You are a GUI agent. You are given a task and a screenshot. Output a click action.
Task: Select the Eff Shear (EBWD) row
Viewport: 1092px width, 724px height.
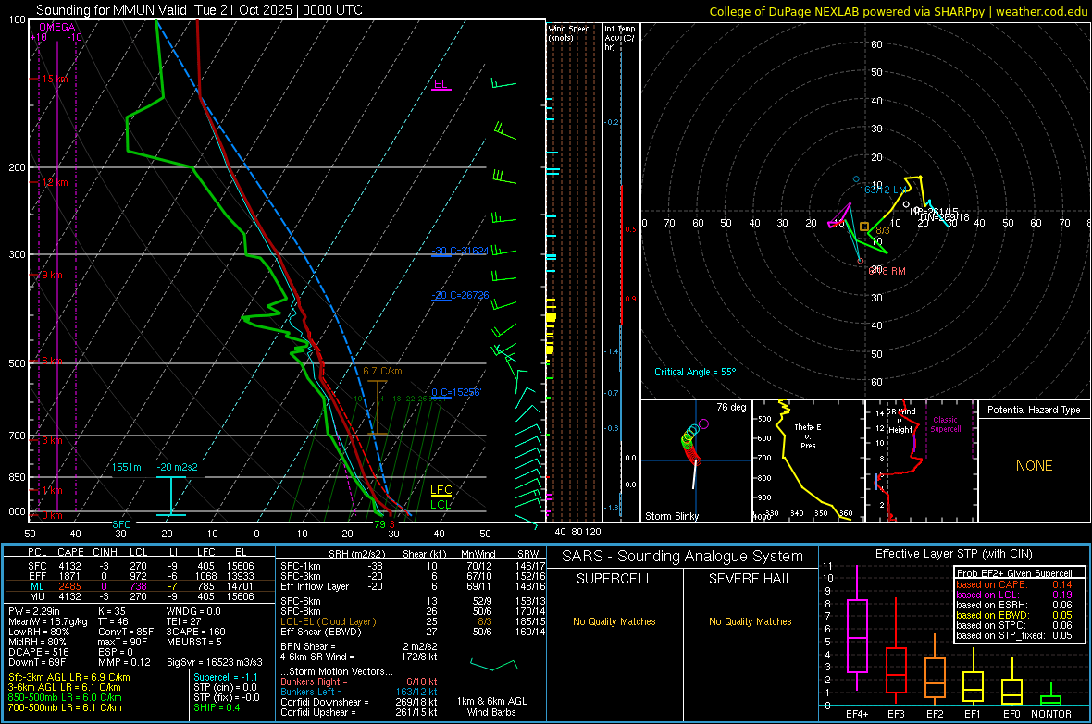pyautogui.click(x=413, y=632)
